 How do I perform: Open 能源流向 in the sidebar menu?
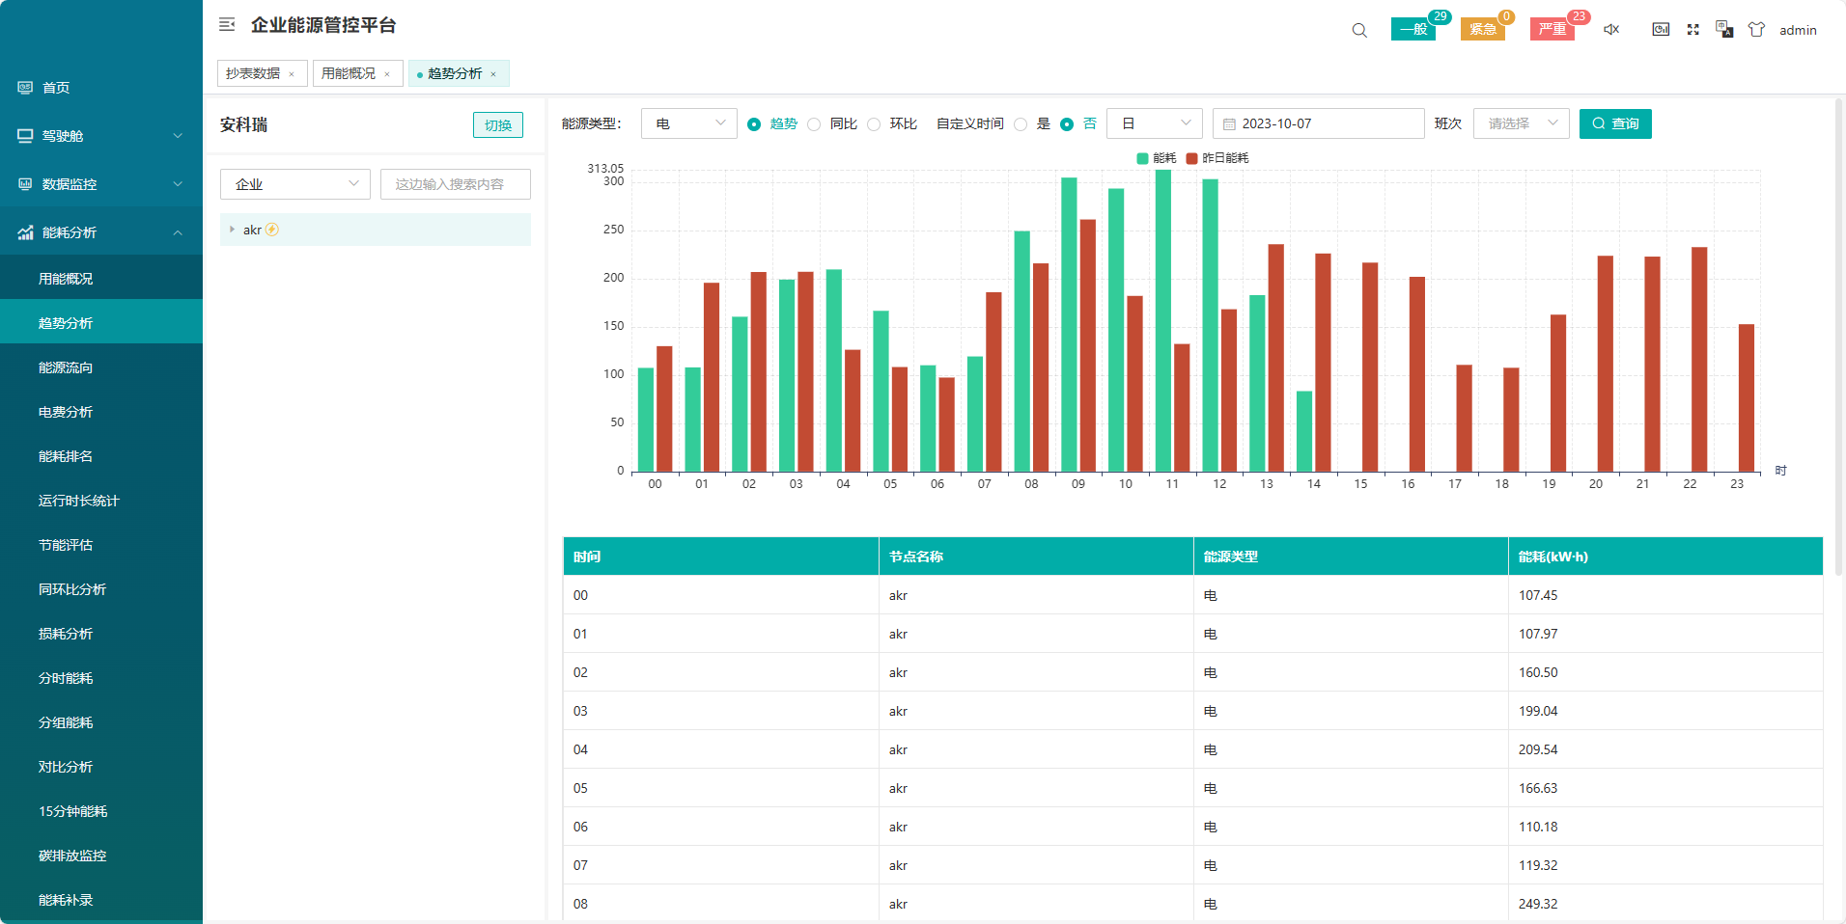coord(66,367)
